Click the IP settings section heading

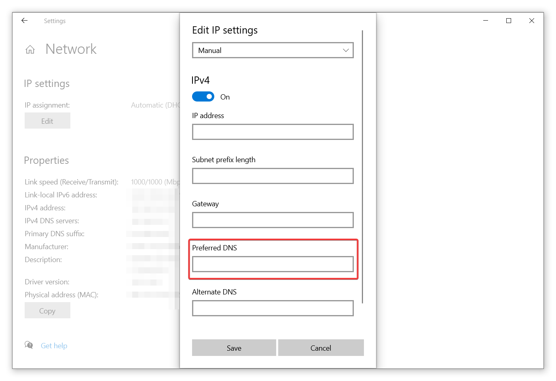click(x=47, y=84)
